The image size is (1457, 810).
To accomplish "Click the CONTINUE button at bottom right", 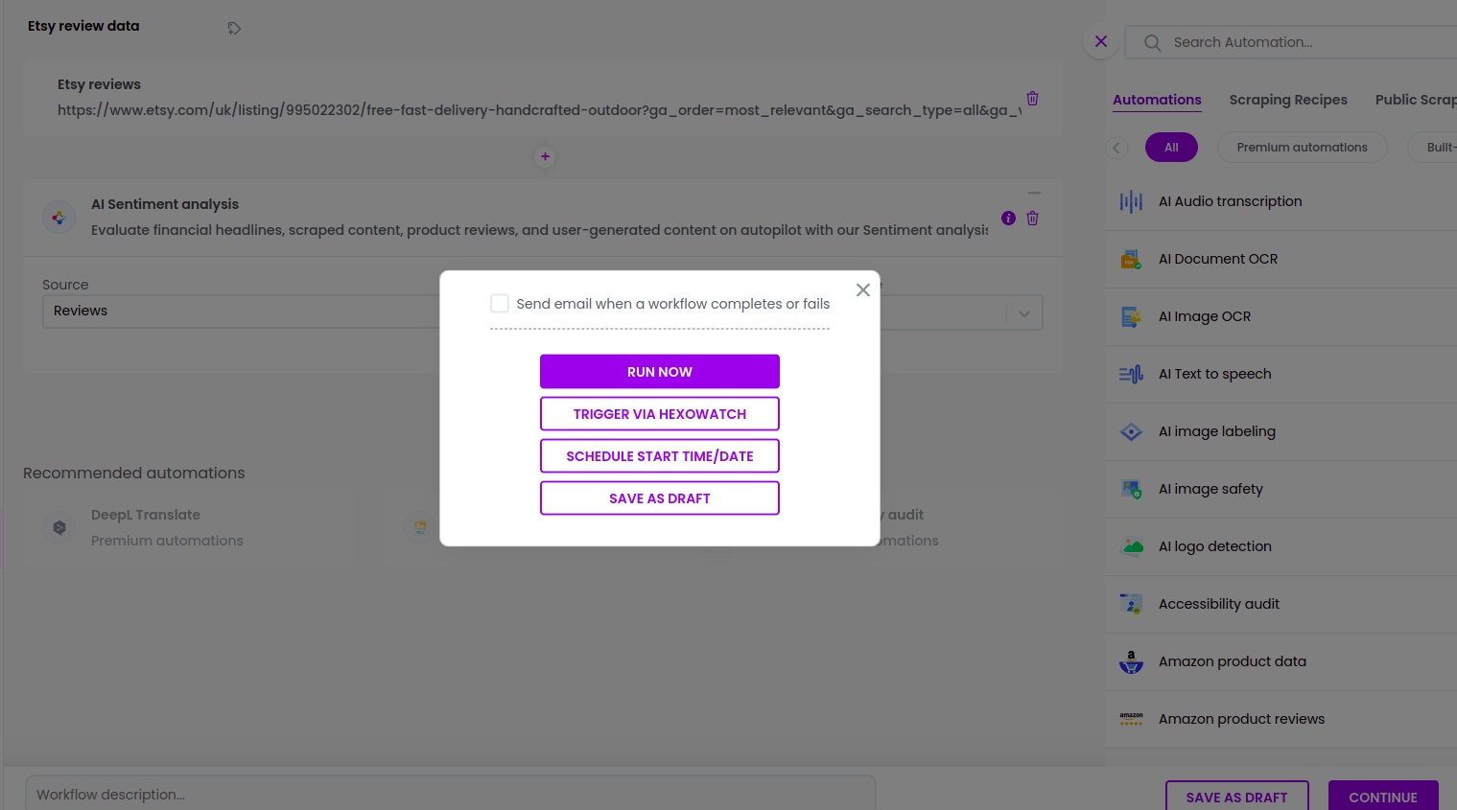I will [x=1383, y=797].
